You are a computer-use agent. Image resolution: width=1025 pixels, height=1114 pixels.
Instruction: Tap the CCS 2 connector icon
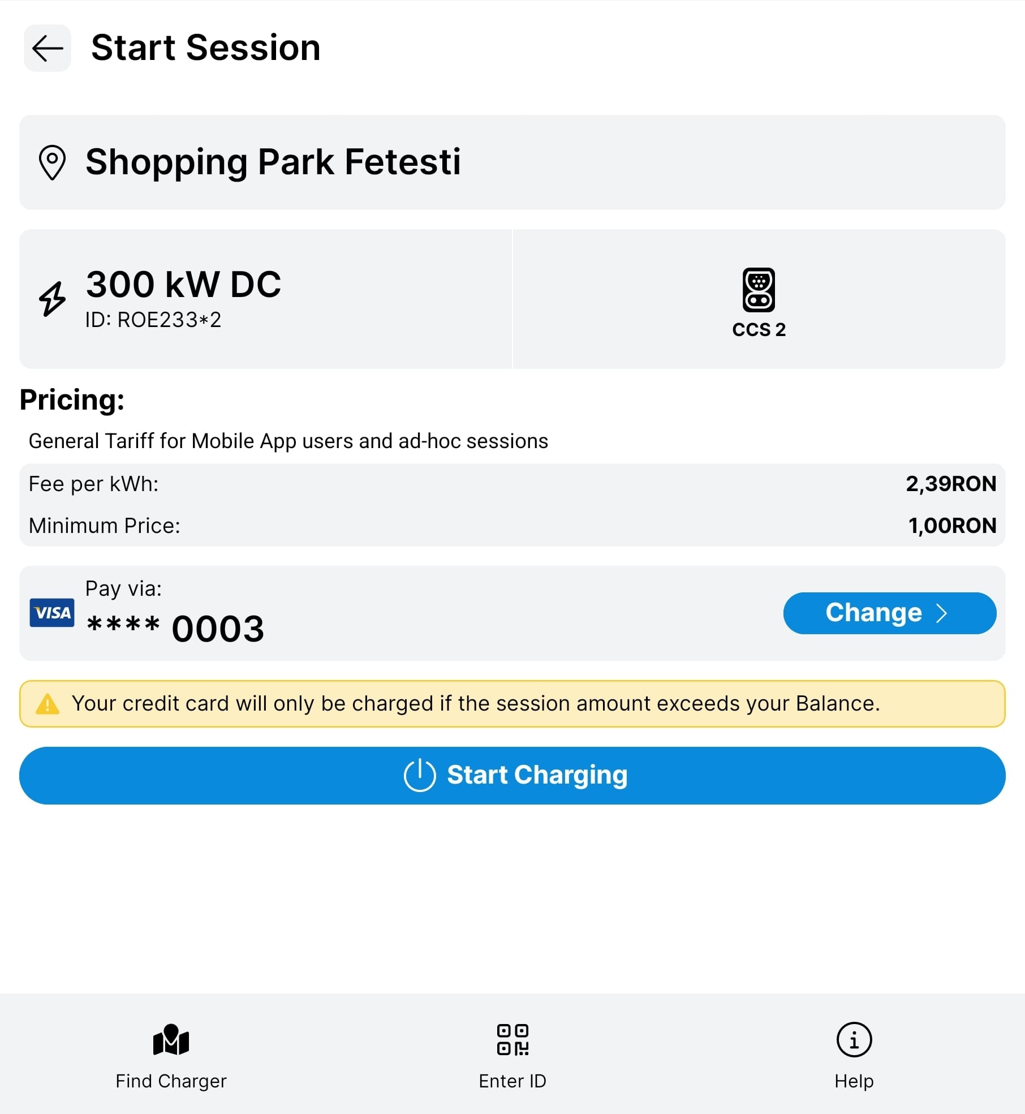click(759, 290)
